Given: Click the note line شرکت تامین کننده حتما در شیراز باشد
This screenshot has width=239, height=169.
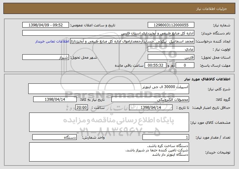Looking at the screenshot, I should tap(157, 150).
